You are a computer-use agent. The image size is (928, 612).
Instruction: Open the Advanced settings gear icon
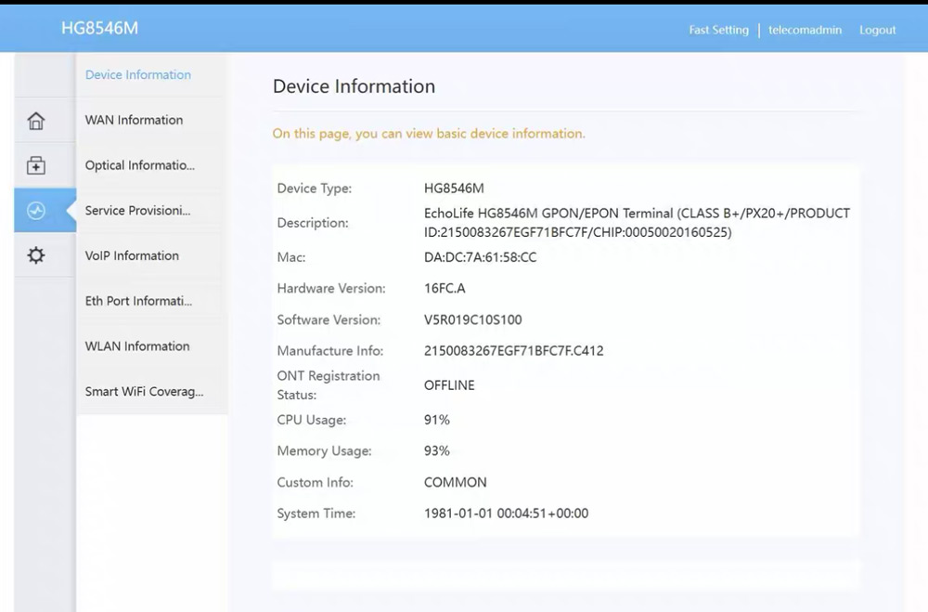tap(36, 255)
